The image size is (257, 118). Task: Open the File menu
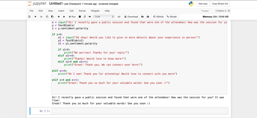click(x=32, y=11)
